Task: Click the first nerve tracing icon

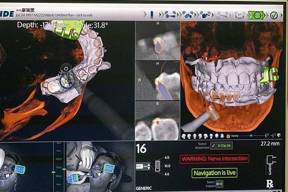Action: click(267, 135)
